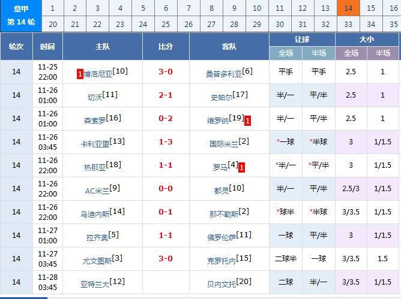Click red card icon beside 罗马

[241, 168]
